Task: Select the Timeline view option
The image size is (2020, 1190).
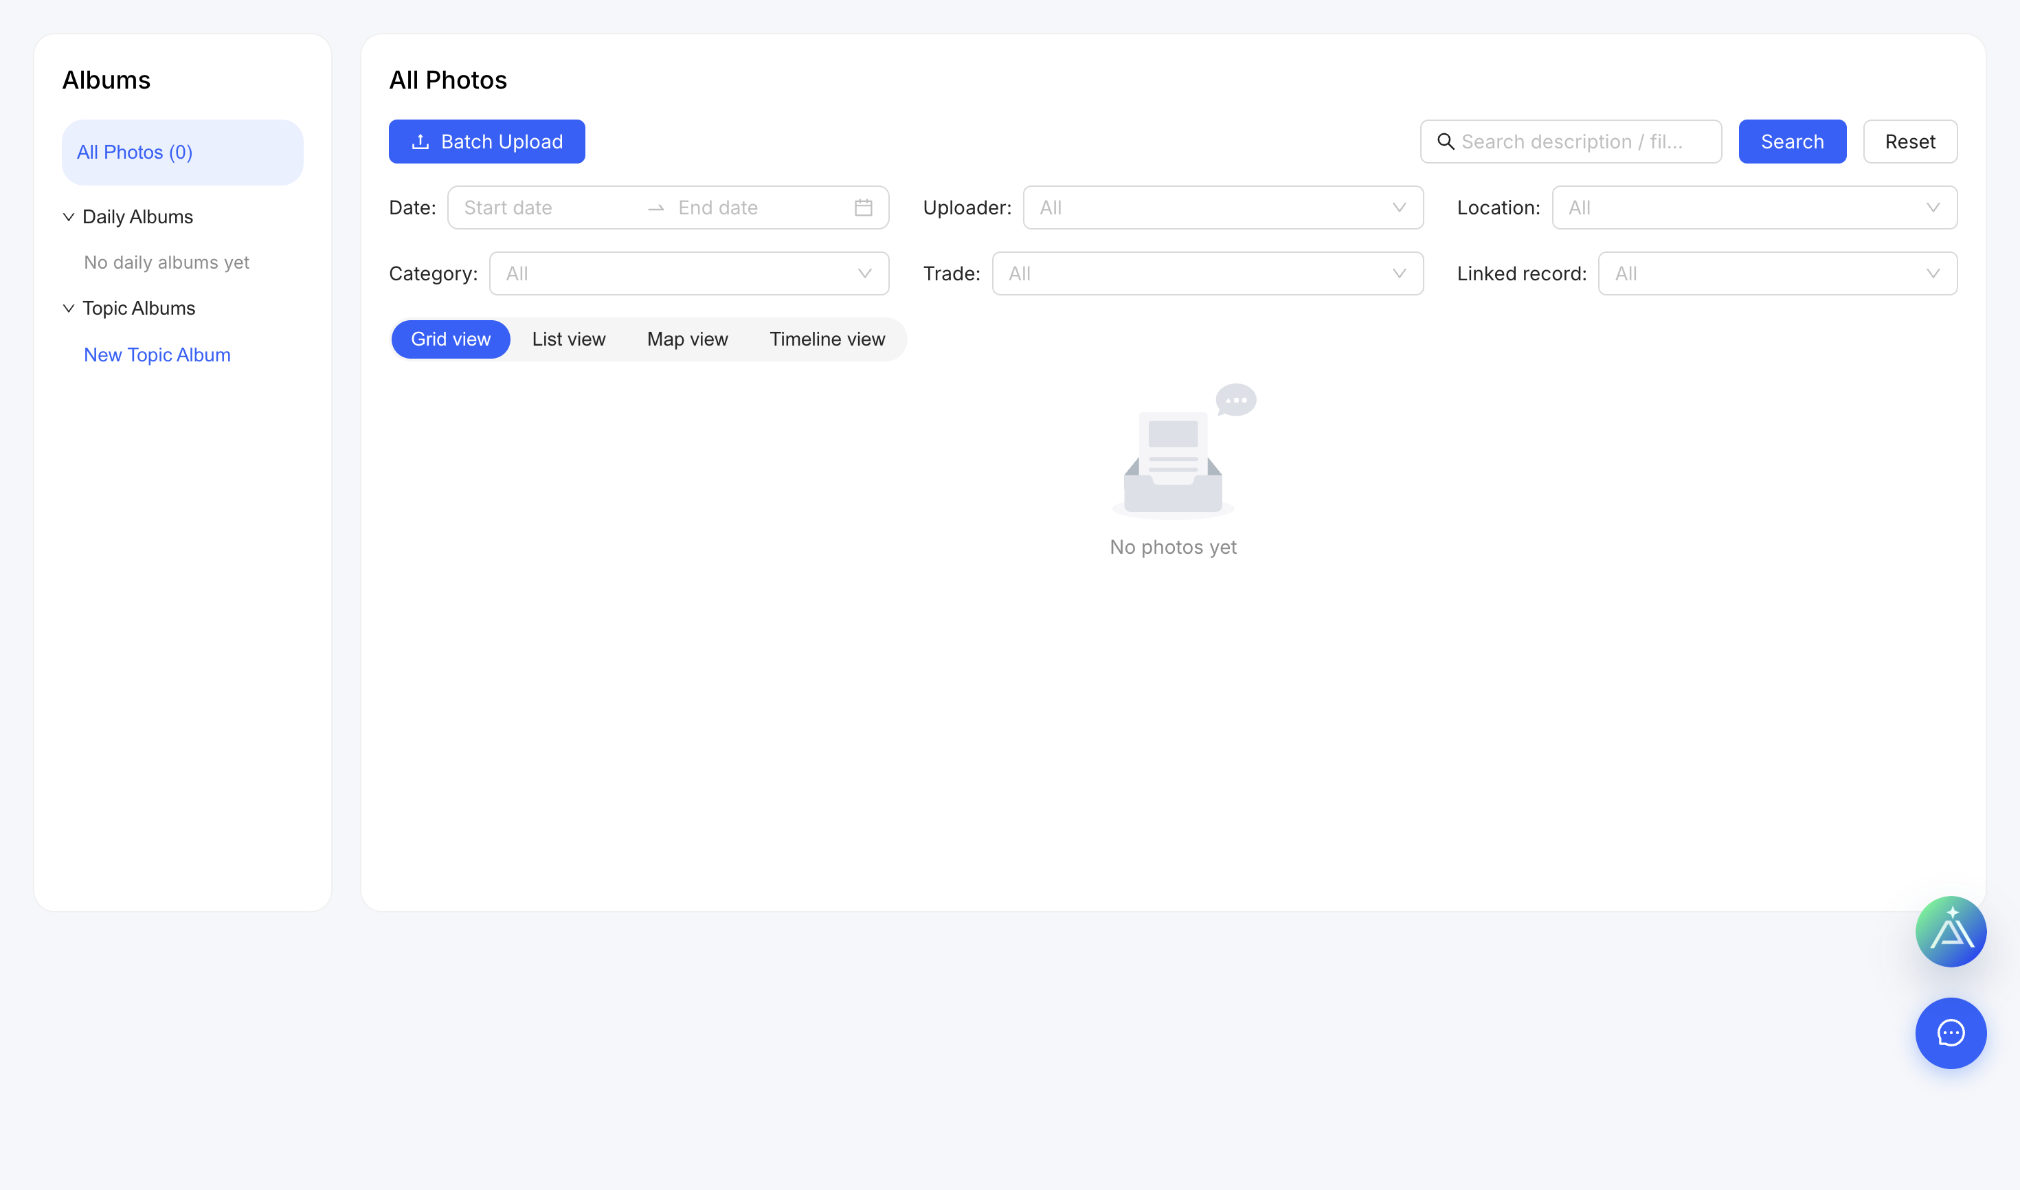Action: pyautogui.click(x=827, y=339)
